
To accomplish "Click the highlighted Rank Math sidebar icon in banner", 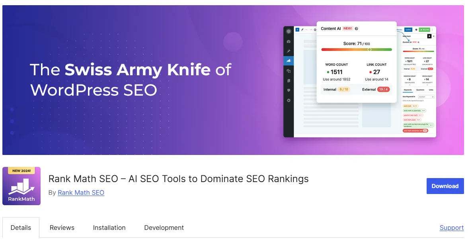I will [x=289, y=61].
